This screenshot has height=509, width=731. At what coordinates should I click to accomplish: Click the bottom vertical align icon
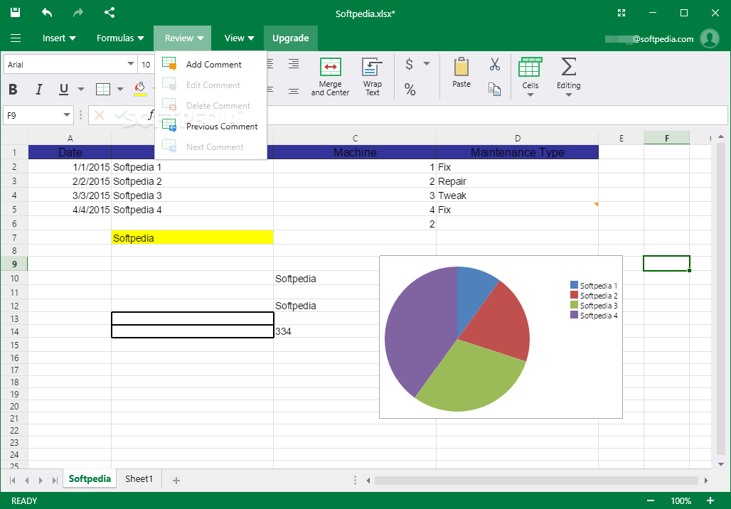pos(294,91)
